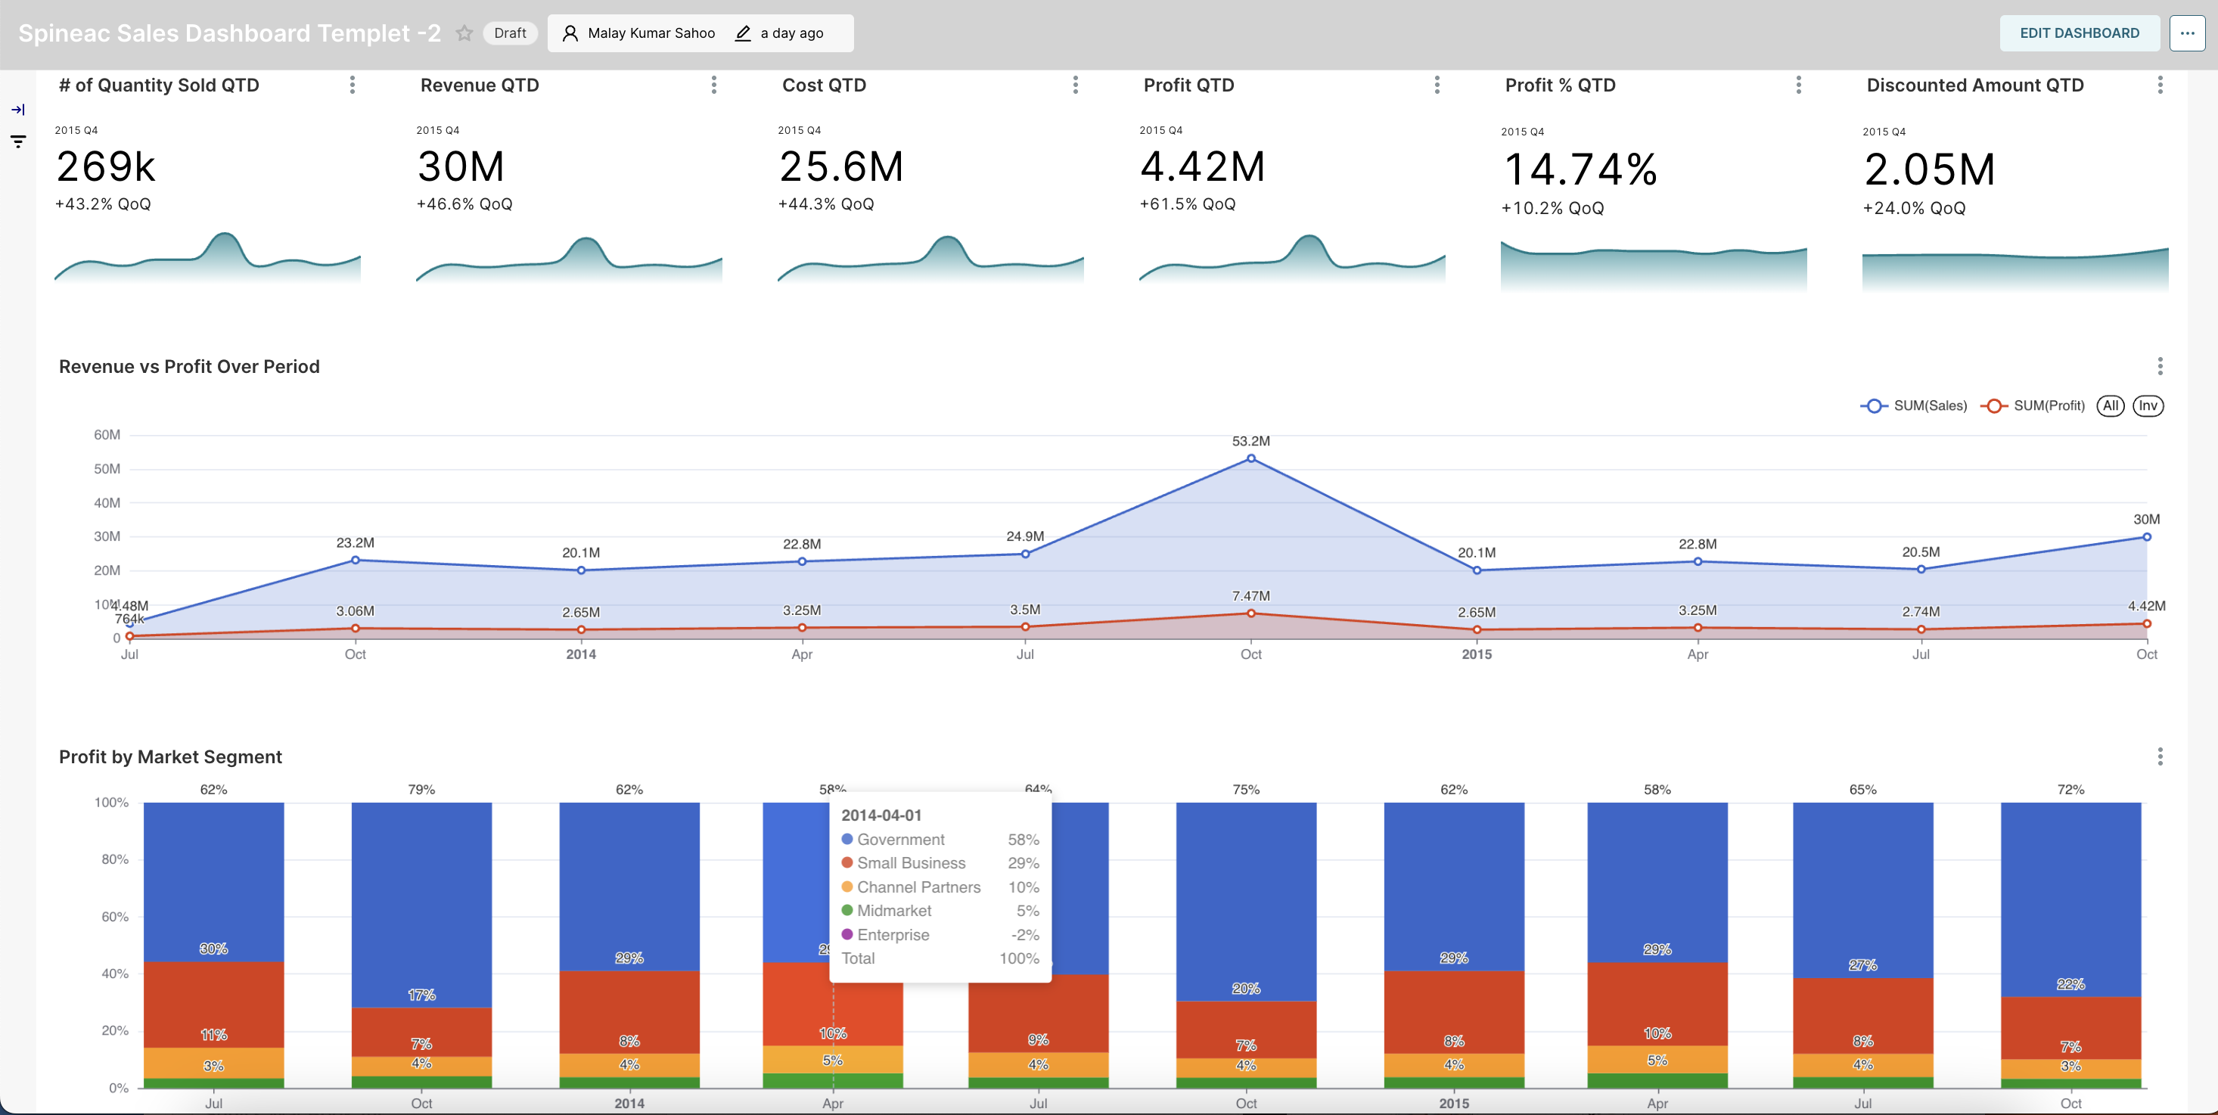Click the 4.42M Profit QTD value
Viewport: 2218px width, 1115px height.
tap(1203, 166)
